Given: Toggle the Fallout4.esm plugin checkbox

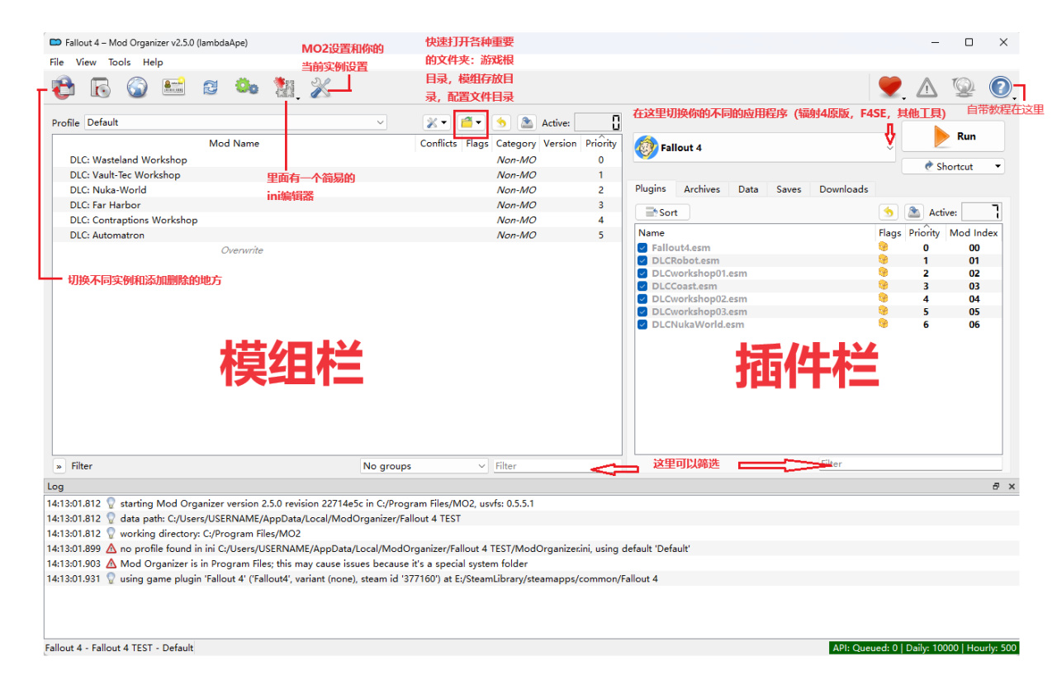Looking at the screenshot, I should (x=642, y=248).
